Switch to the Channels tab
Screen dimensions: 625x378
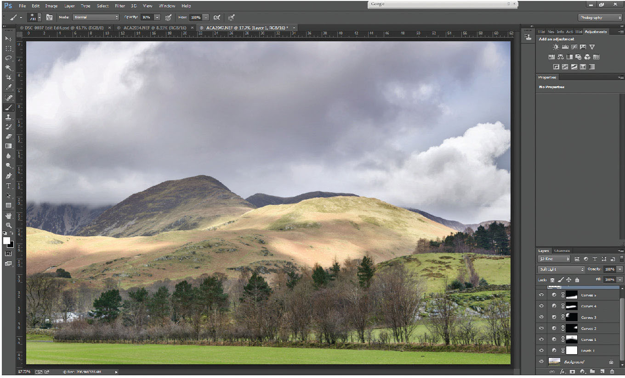coord(562,251)
